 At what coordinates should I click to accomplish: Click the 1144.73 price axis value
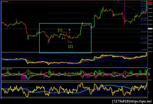150,5
